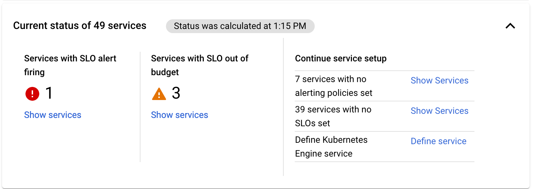Show services with SLO out of budget

pos(179,115)
